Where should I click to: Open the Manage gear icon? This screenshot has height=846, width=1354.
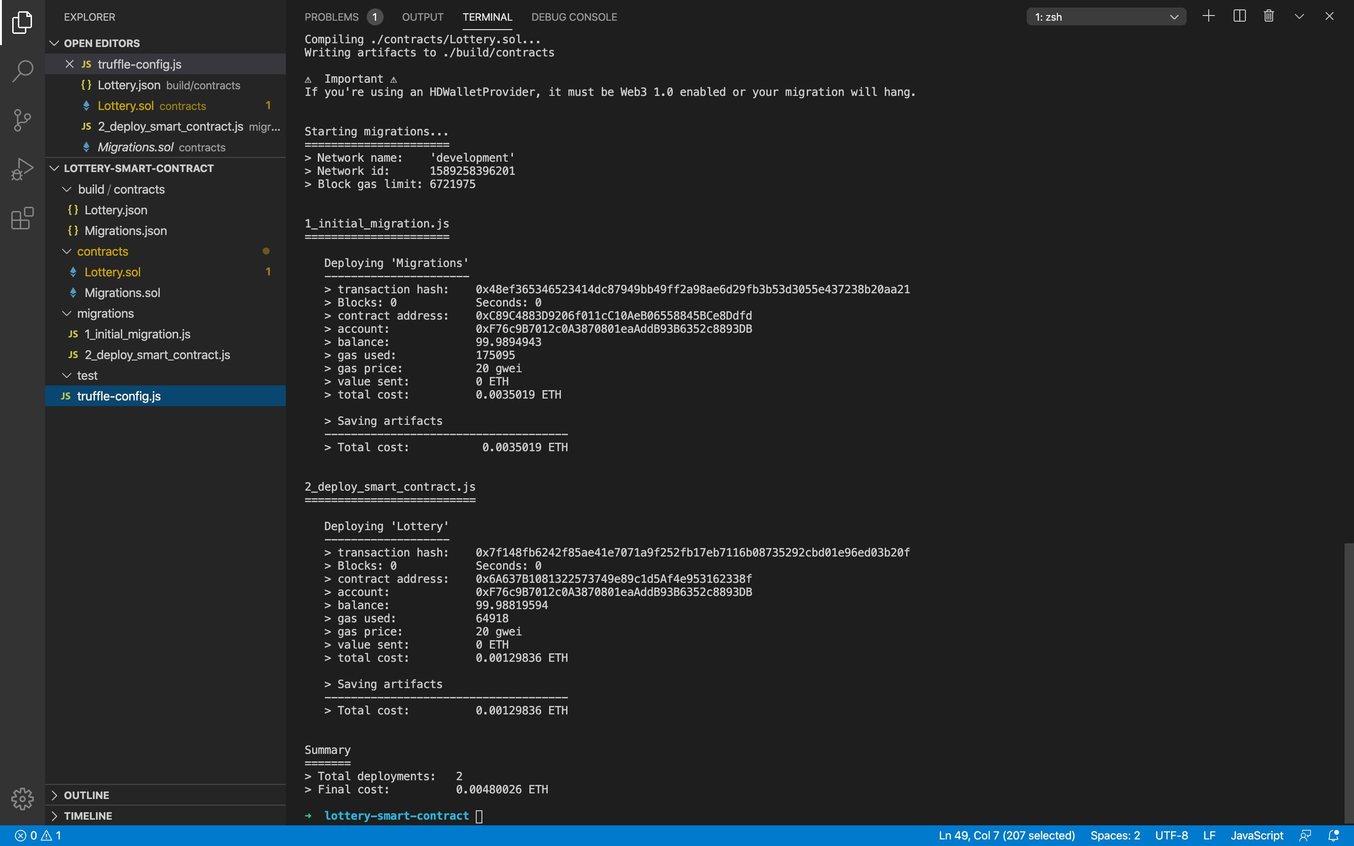(x=23, y=799)
